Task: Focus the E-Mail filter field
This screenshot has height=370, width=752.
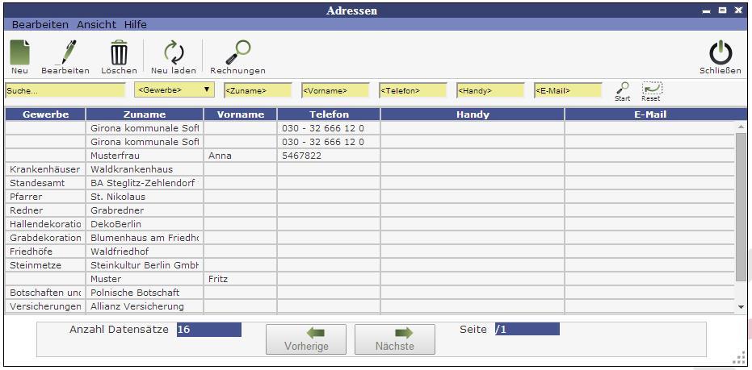Action: coord(567,91)
